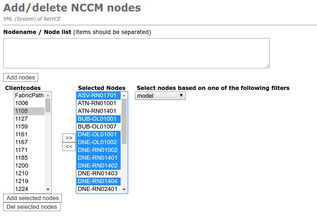Viewport: 317px width, 218px height.
Task: Open the 'model' filter dropdown
Action: click(x=161, y=95)
